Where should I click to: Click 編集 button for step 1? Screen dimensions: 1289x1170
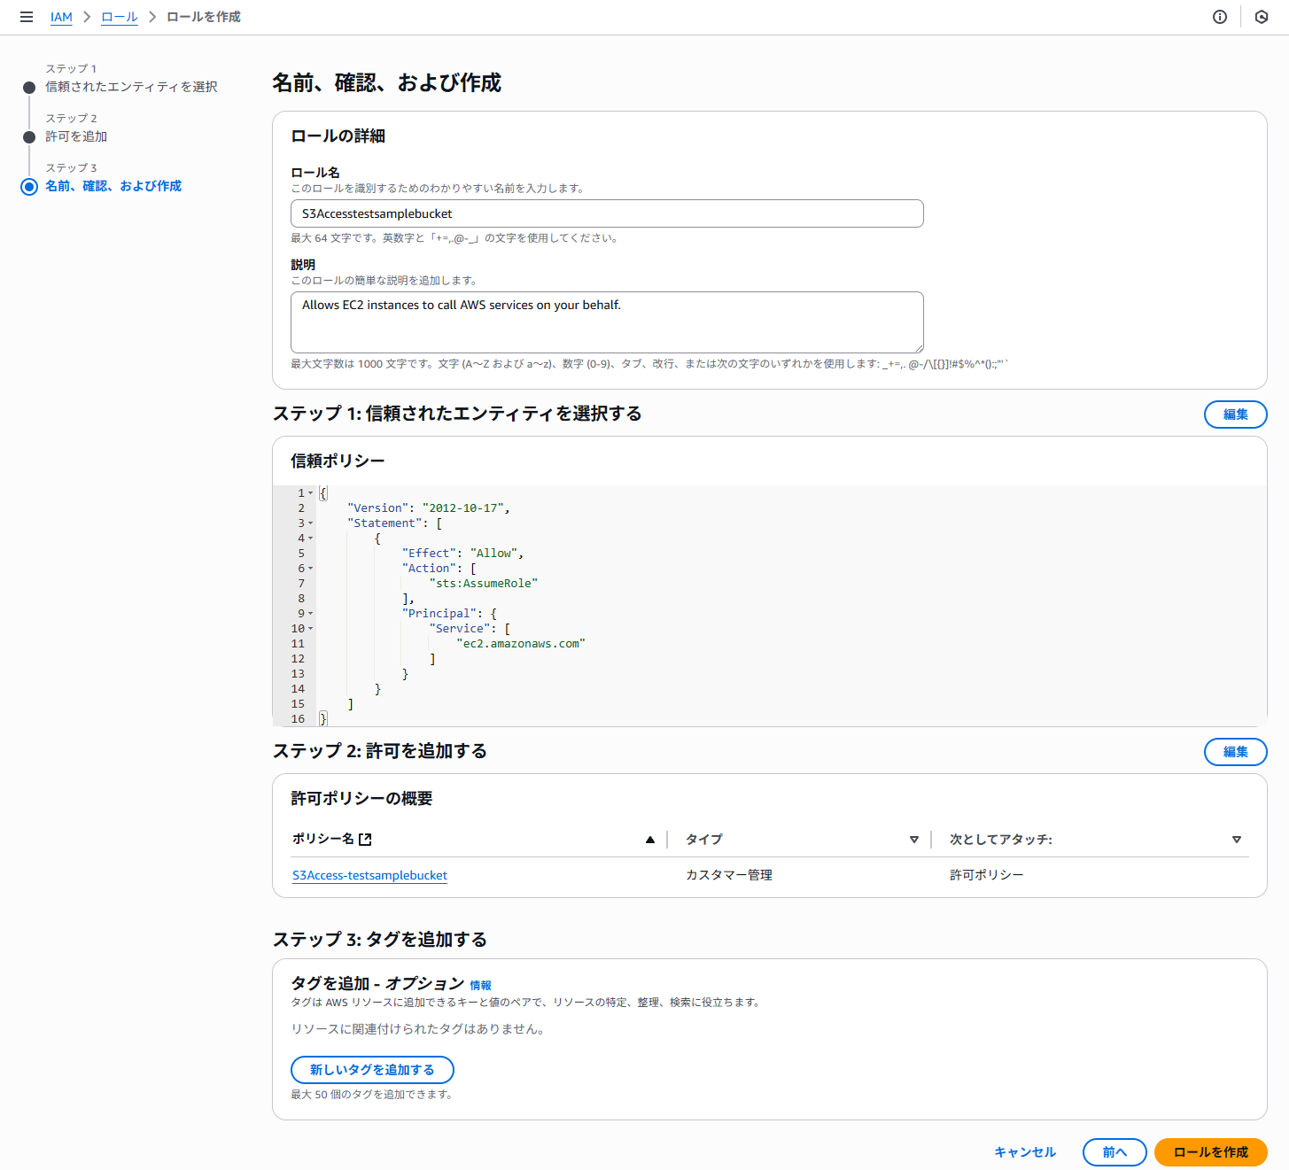click(x=1235, y=415)
